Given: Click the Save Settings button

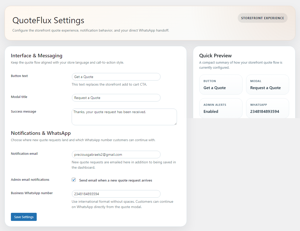Looking at the screenshot, I should (24, 217).
